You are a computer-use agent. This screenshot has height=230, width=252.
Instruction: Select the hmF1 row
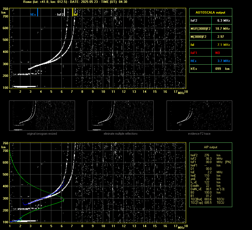tap(205, 165)
